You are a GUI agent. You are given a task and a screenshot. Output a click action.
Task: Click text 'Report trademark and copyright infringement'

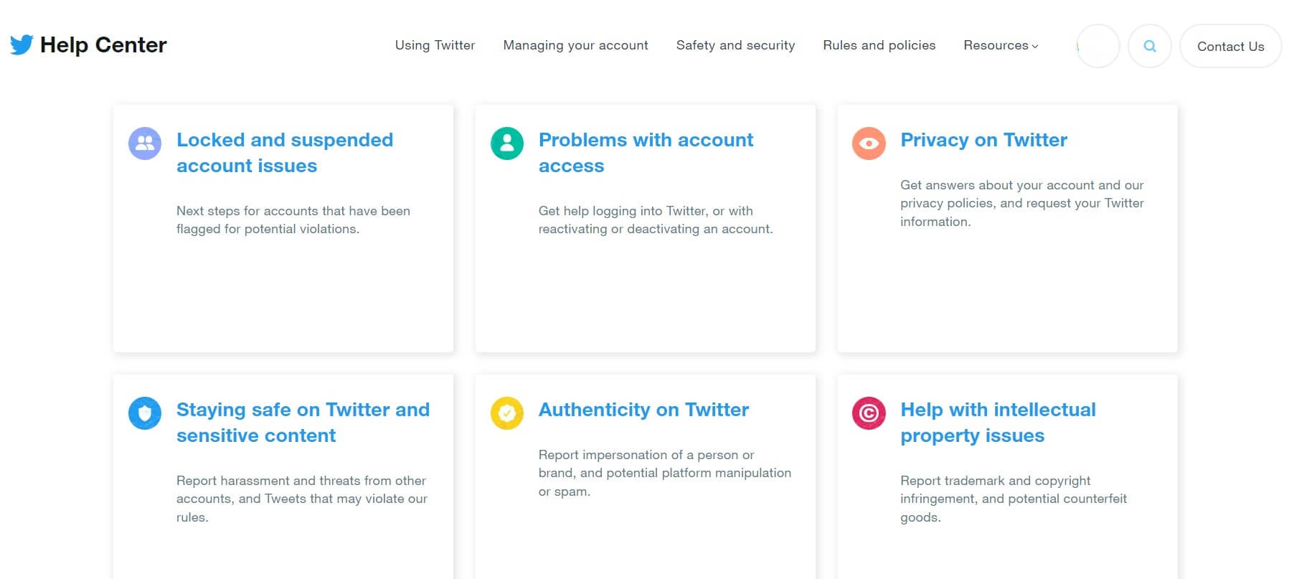995,489
